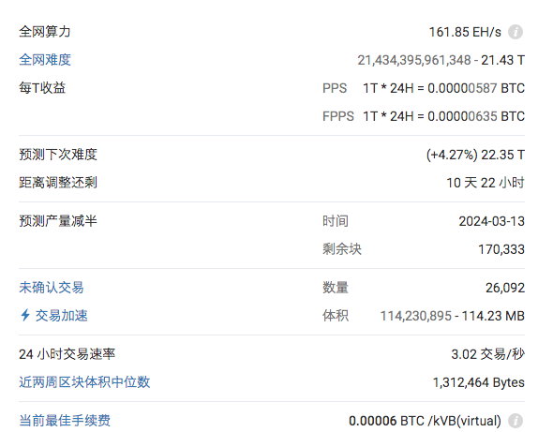Click the info icon beside the BTC/kVB fee
This screenshot has width=538, height=432.
click(x=516, y=421)
